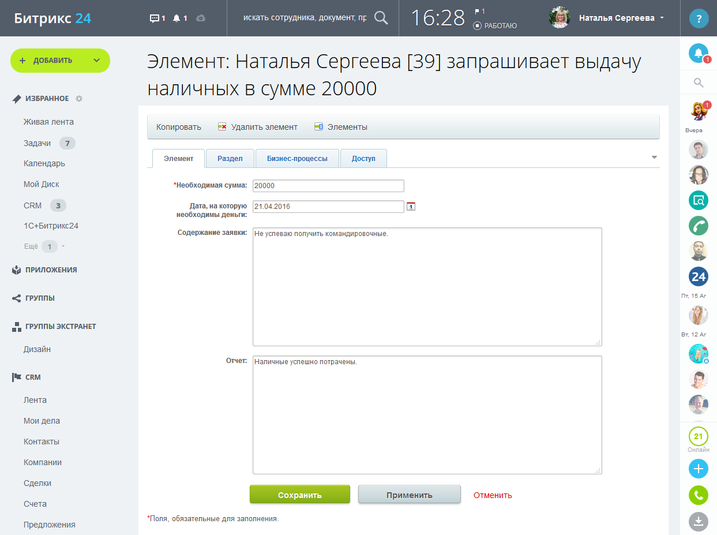Click the search icon in right sidebar
The width and height of the screenshot is (717, 535).
(699, 83)
